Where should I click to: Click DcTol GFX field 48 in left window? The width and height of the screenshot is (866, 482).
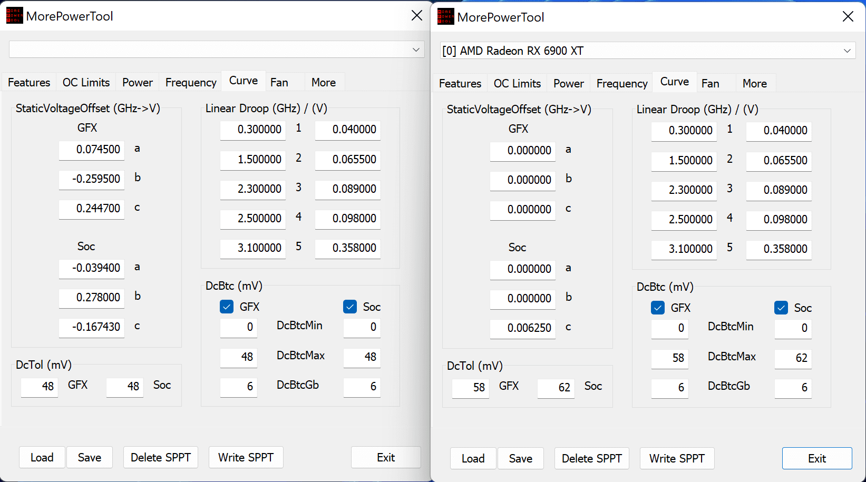[x=40, y=387]
